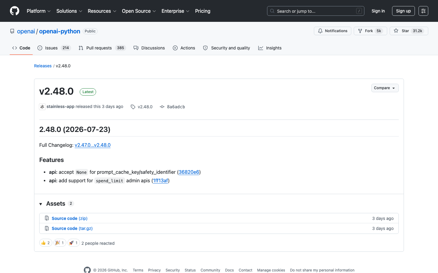Open the Actions tab
This screenshot has width=438, height=273.
[184, 48]
